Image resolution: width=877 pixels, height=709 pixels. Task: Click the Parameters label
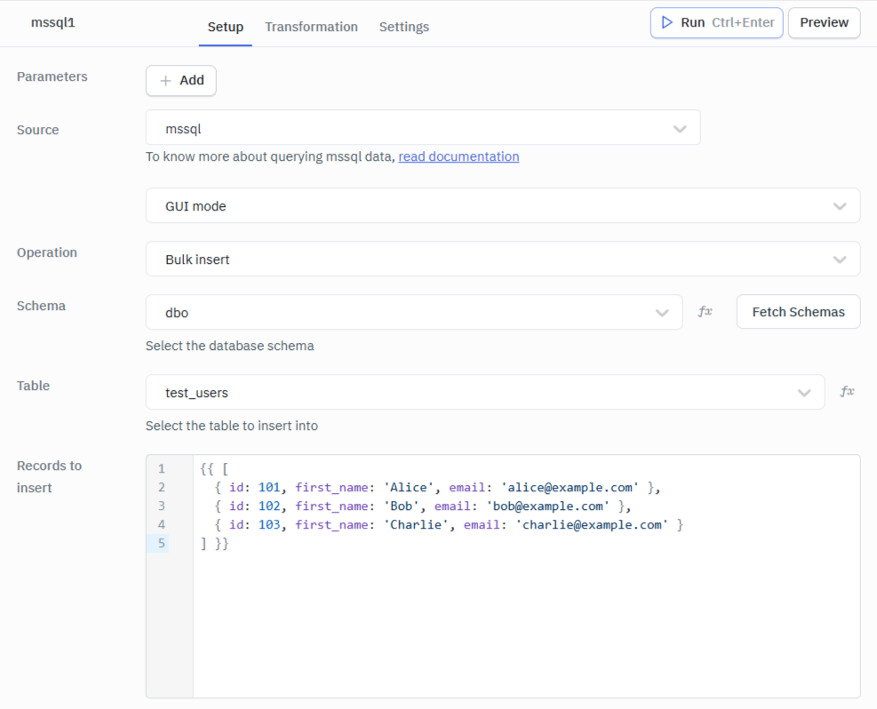(x=52, y=76)
